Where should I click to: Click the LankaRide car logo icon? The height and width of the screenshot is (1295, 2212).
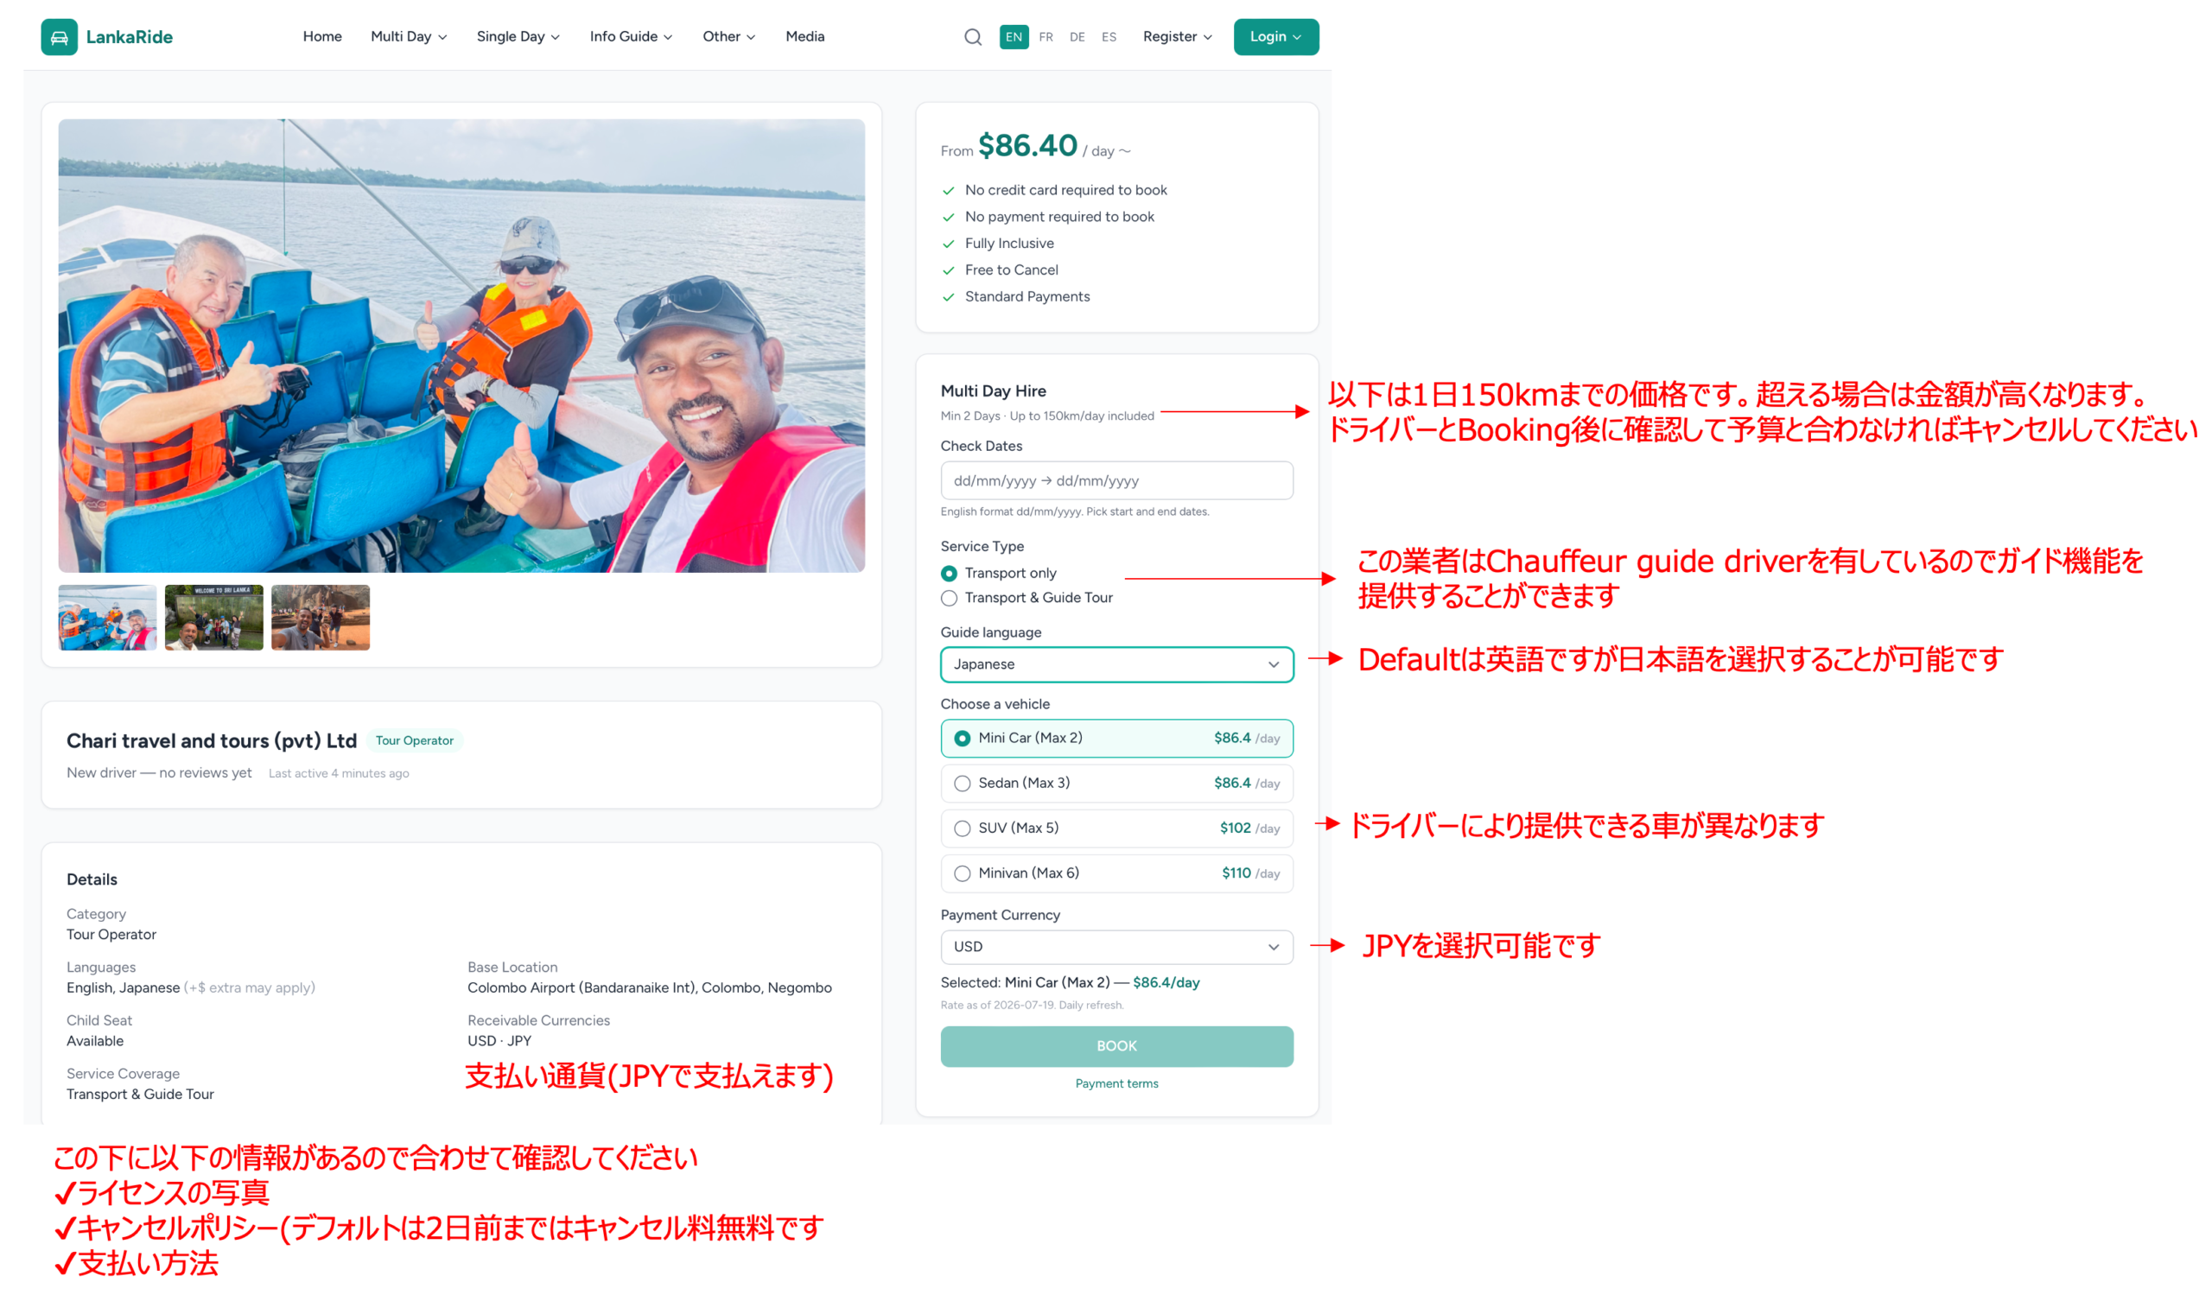coord(59,37)
